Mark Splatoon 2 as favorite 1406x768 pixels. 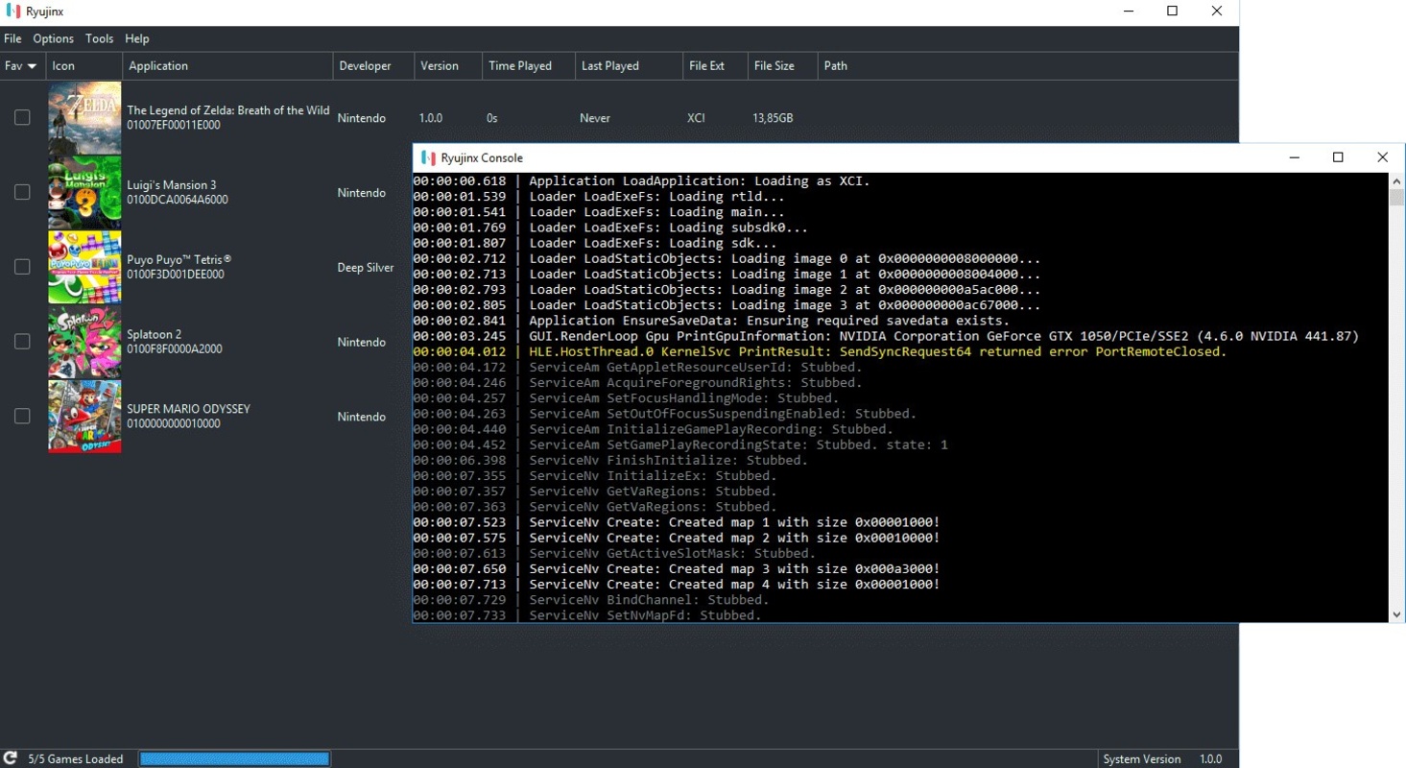tap(22, 342)
